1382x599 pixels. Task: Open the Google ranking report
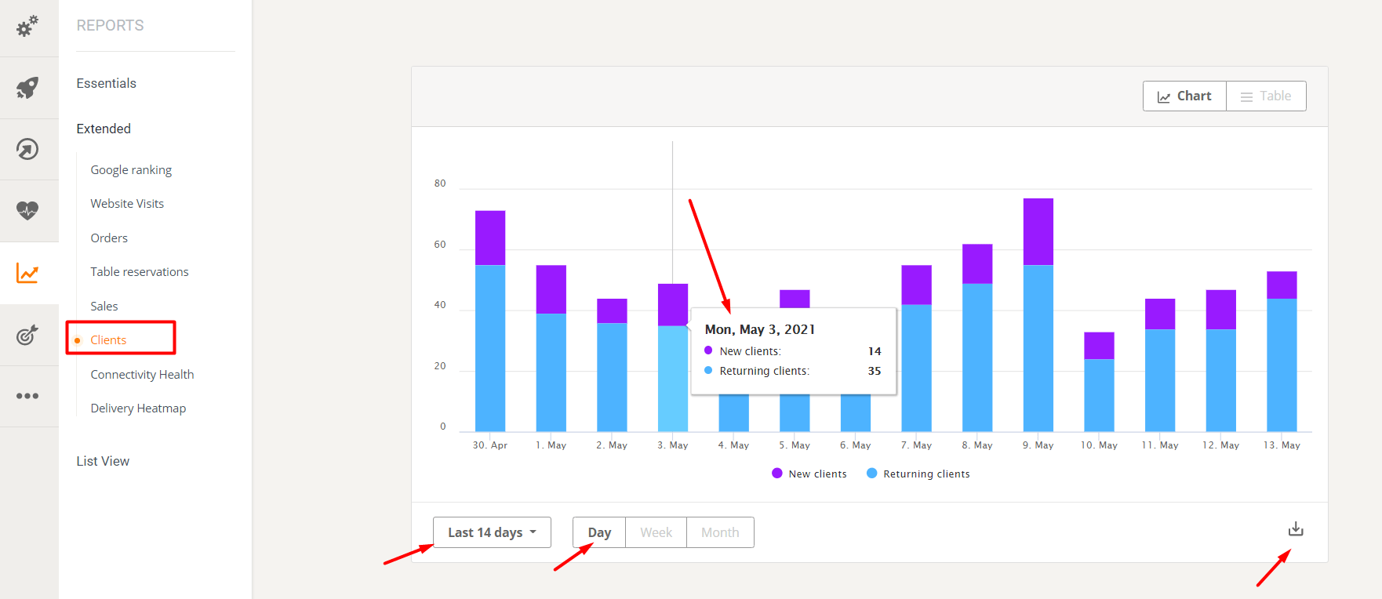(131, 170)
